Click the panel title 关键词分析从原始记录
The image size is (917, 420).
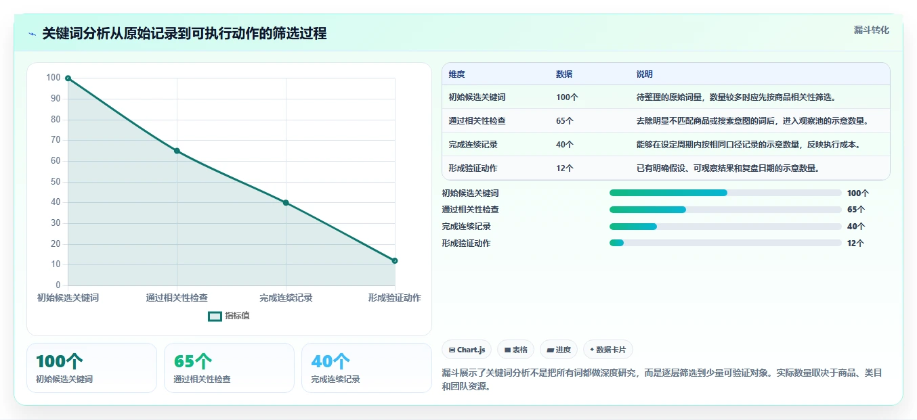click(184, 34)
